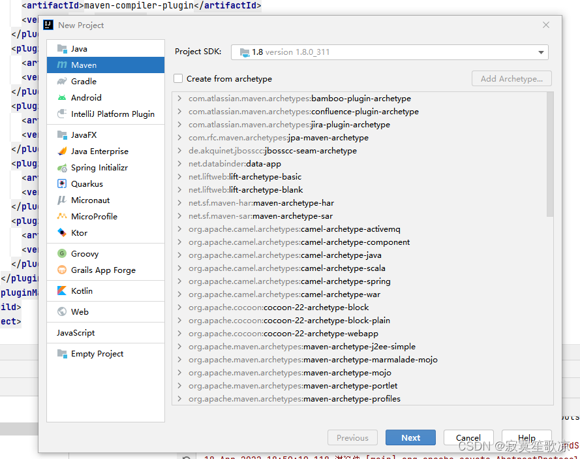The height and width of the screenshot is (459, 580).
Task: Click the archetype list vertical scrollbar
Action: click(x=550, y=154)
